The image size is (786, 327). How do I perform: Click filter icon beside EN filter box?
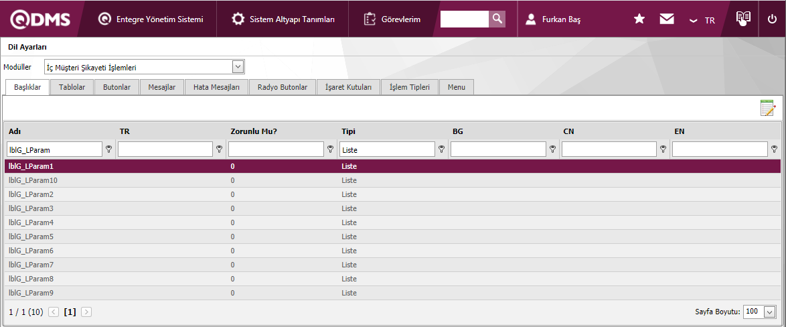click(774, 149)
